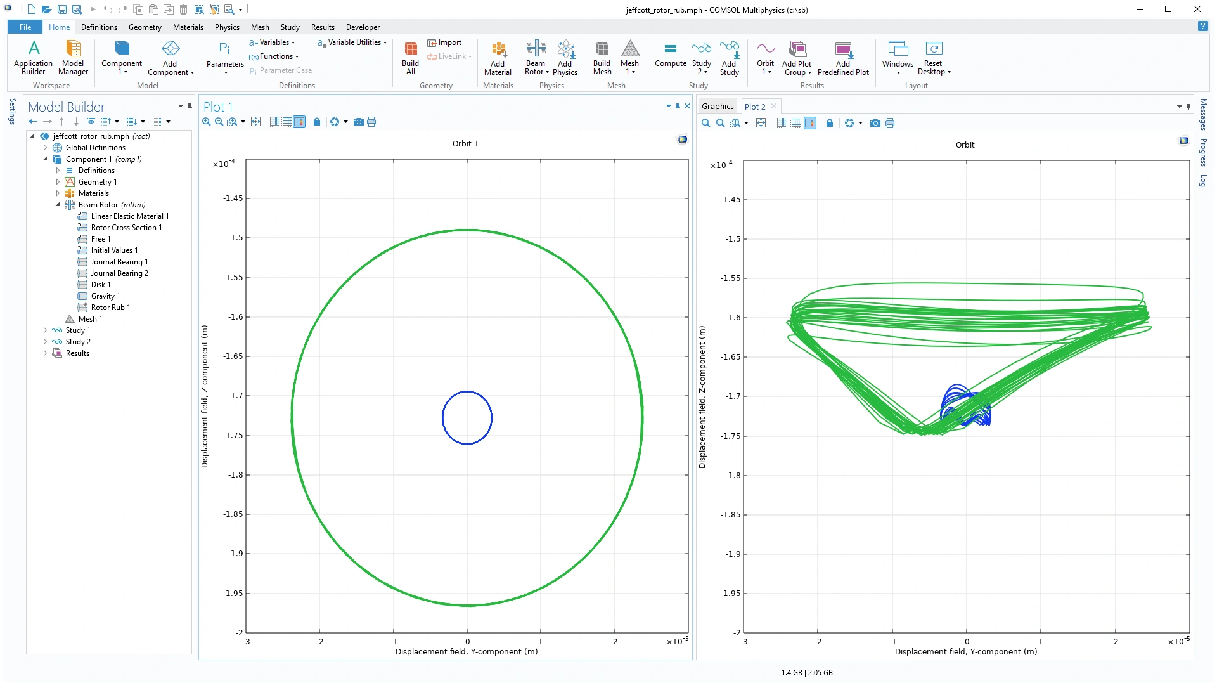Click Zoom Extents in Plot 1 toolbar

[256, 122]
